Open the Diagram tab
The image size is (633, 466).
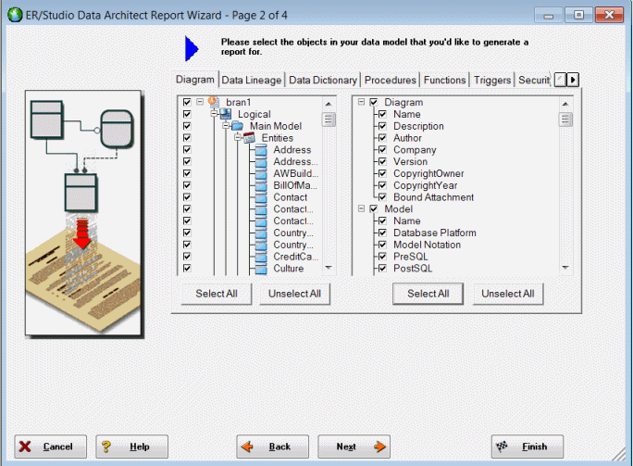pos(195,80)
